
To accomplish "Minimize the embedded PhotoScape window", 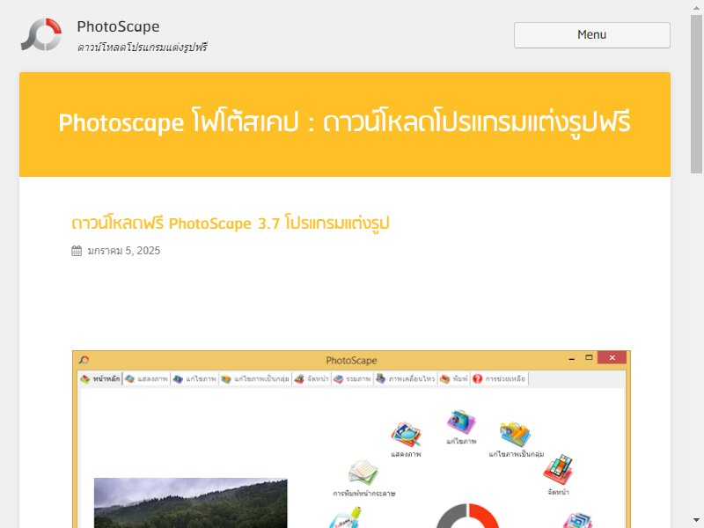I will tap(571, 358).
